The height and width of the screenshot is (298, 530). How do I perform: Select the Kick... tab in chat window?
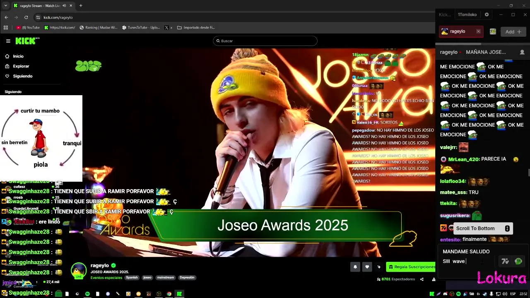(x=445, y=14)
